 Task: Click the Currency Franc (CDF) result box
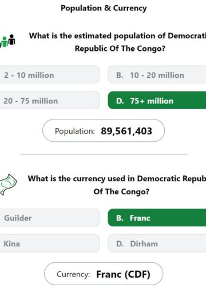tap(104, 274)
